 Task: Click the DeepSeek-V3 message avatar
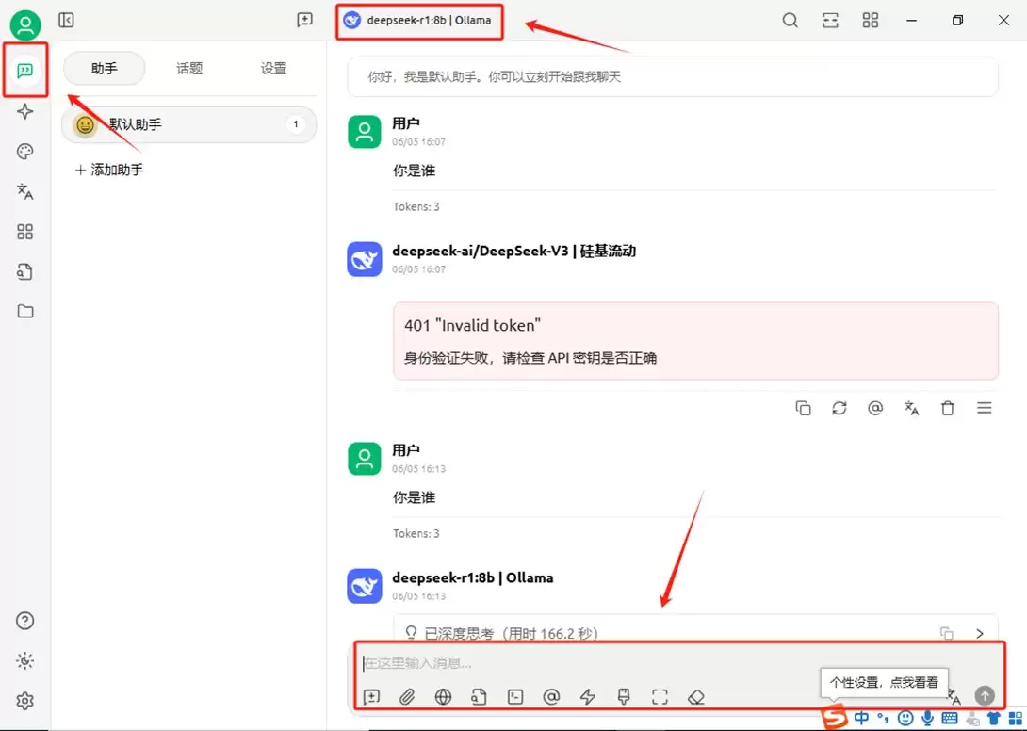tap(365, 259)
